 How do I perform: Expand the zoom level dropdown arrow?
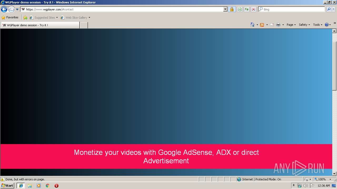(x=330, y=179)
